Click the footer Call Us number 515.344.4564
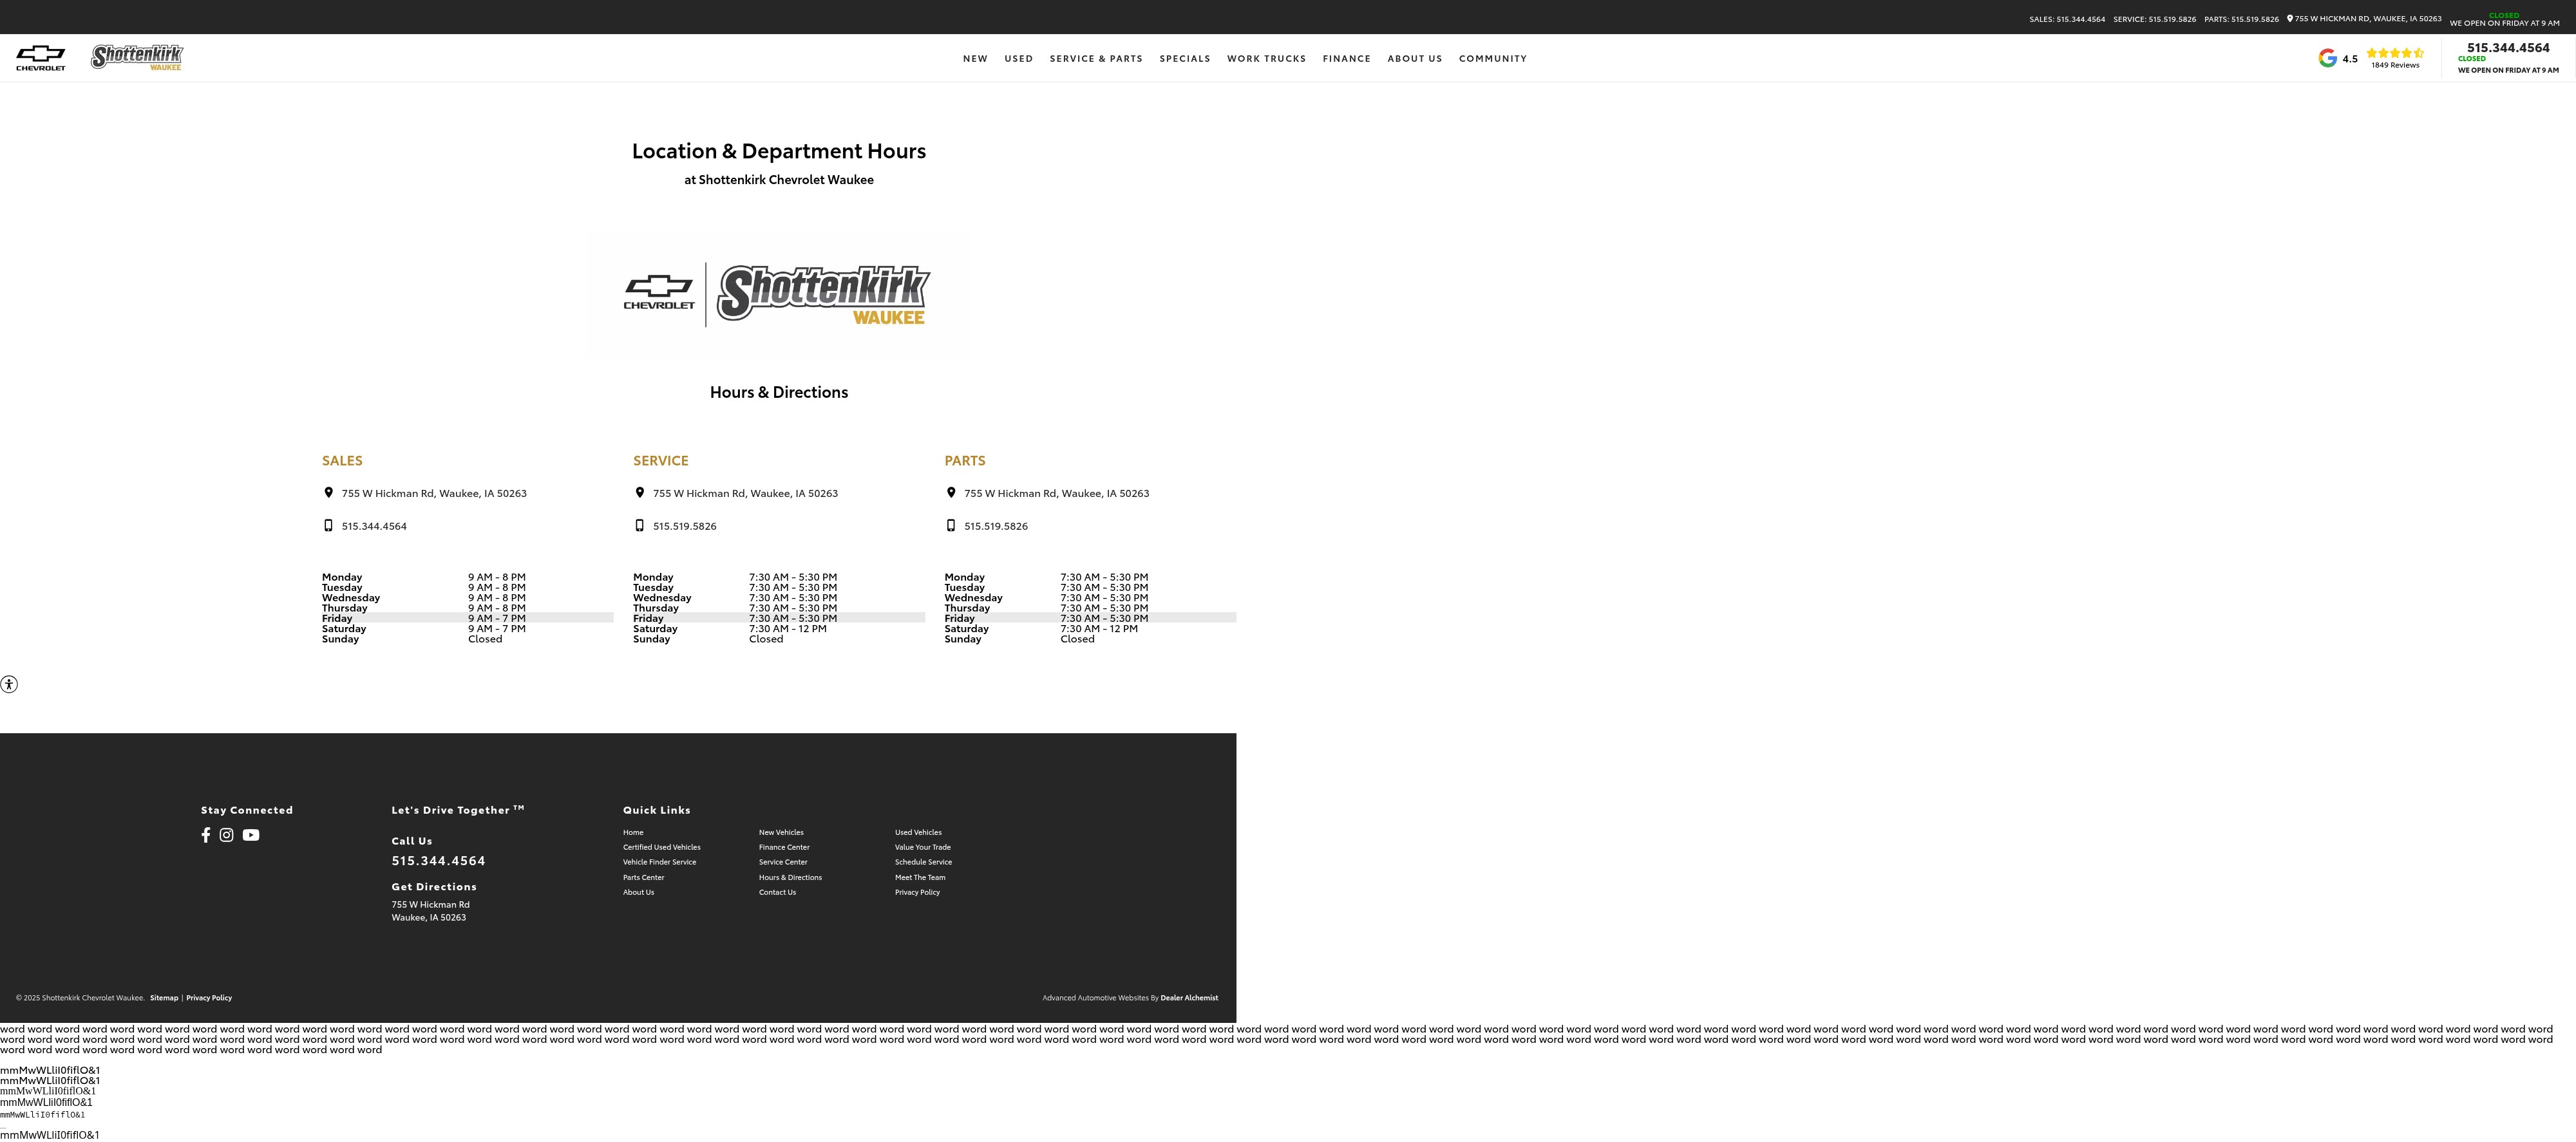Image resolution: width=2576 pixels, height=1142 pixels. [438, 861]
